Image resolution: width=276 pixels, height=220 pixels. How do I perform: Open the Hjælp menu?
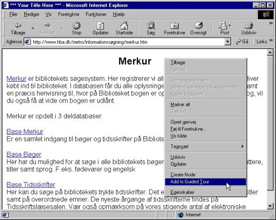pyautogui.click(x=119, y=14)
